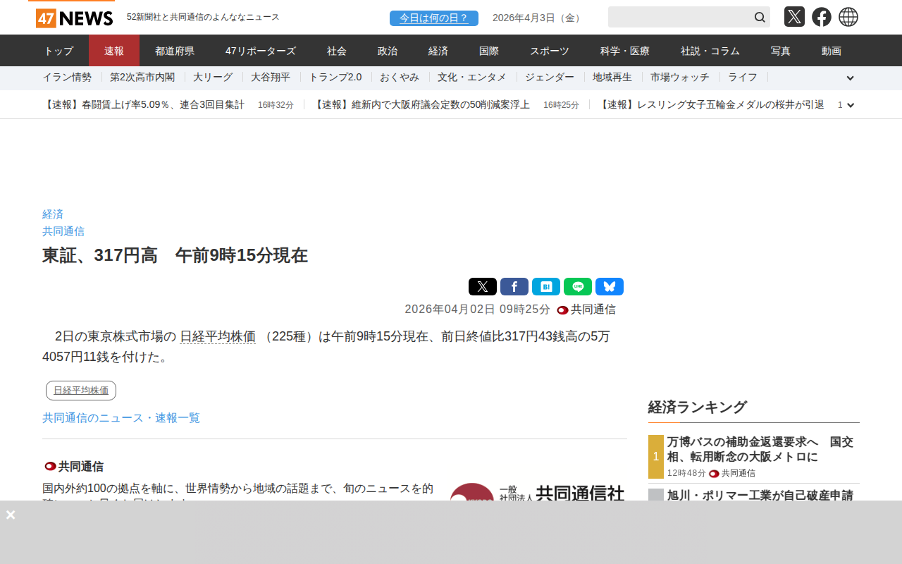Click the 日経平均株価 tag
Screen dimensions: 902x564
point(81,391)
